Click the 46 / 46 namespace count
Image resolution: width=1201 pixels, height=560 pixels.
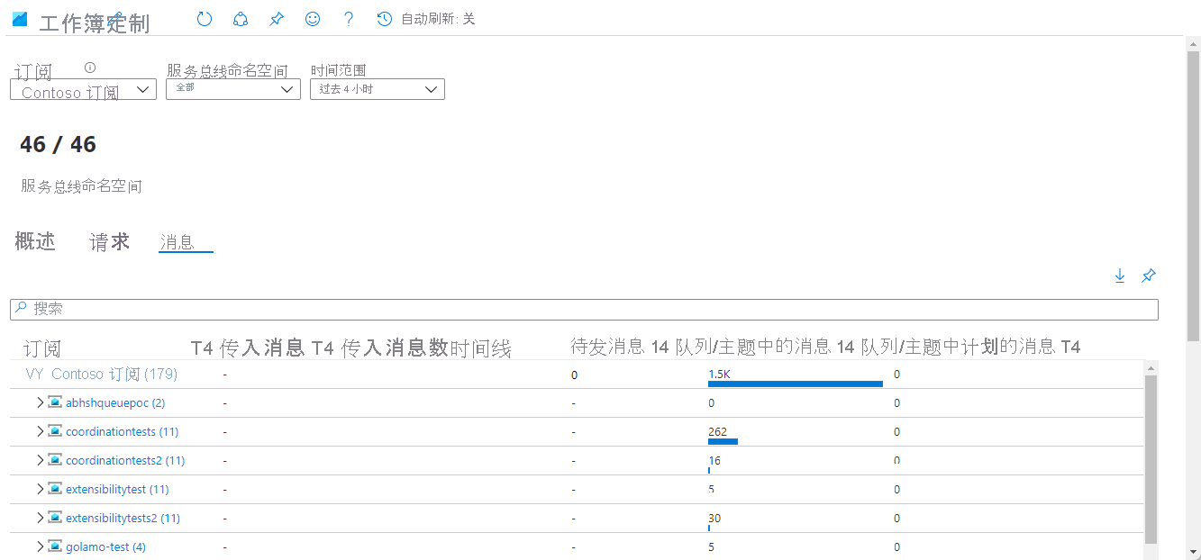(x=58, y=145)
